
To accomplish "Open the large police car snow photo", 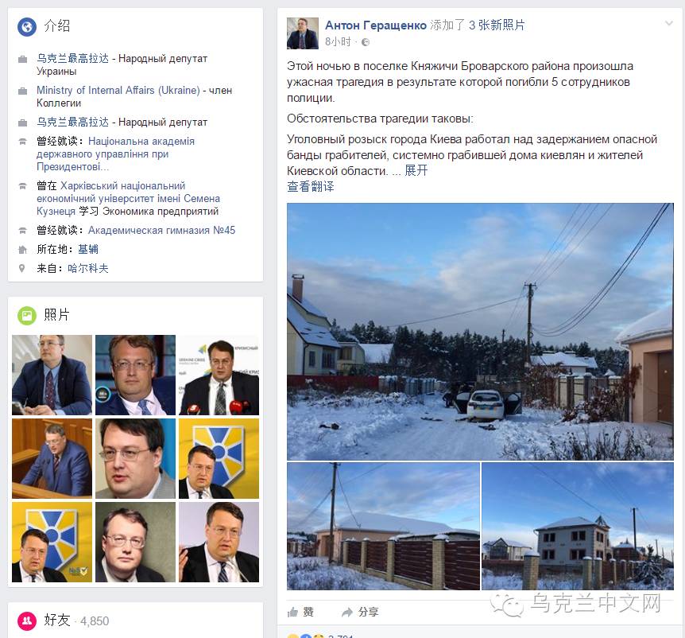I will [480, 332].
